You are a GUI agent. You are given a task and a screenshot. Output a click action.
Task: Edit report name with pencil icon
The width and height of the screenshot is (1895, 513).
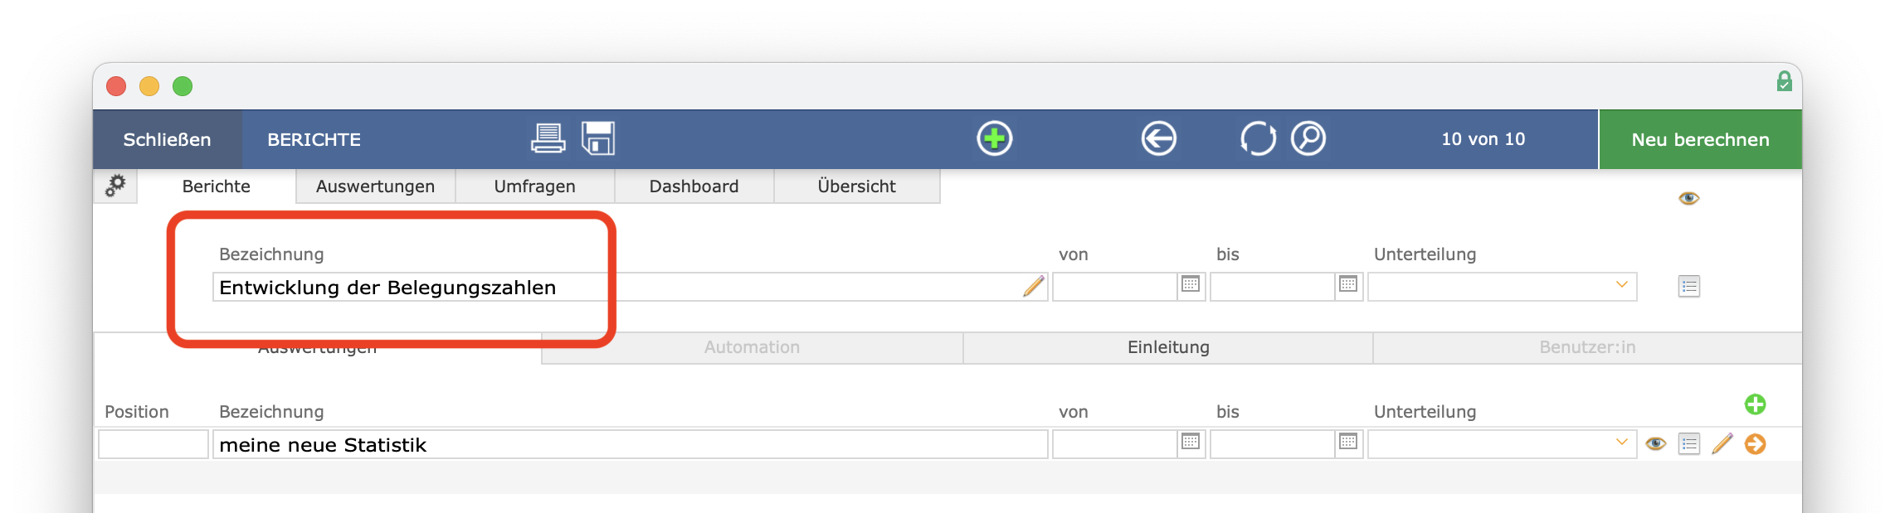[1034, 287]
